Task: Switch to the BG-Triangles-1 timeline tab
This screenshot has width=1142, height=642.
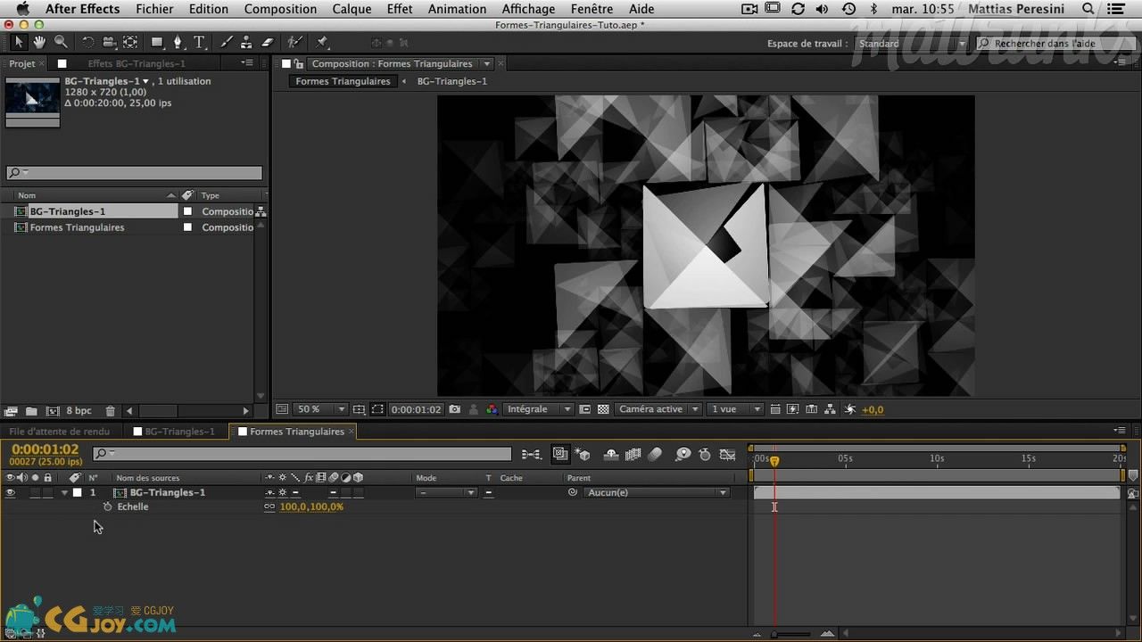Action: click(179, 432)
